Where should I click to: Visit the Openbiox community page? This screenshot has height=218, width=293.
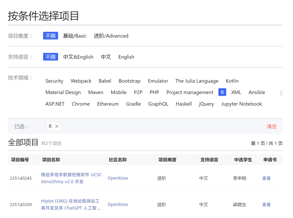(118, 178)
